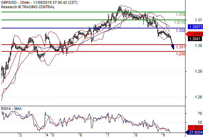Click the RSI 50 level axis label
203x137 pixels.
[x=200, y=122]
